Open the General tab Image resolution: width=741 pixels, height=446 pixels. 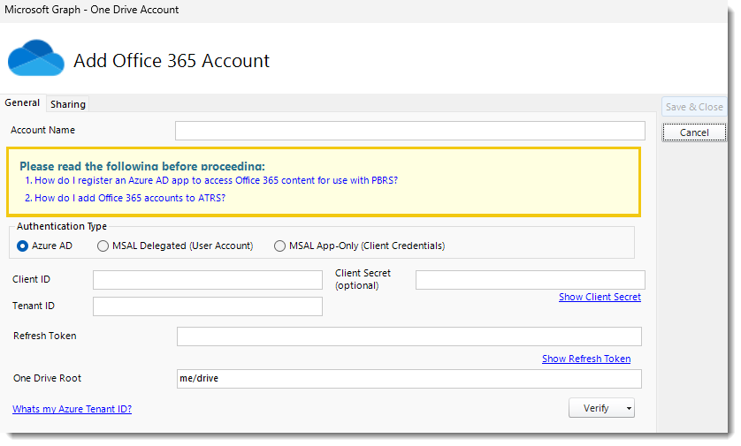click(22, 103)
